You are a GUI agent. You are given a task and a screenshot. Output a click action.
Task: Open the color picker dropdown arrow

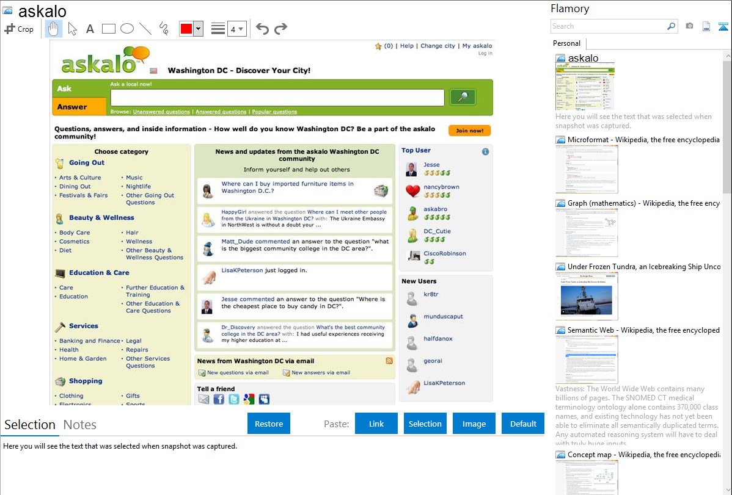tap(199, 29)
